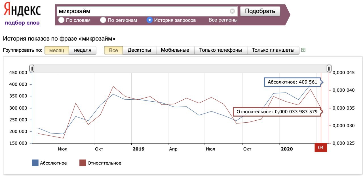The image size is (363, 176).
Task: Clear the search field with the X icon
Action: click(x=232, y=11)
